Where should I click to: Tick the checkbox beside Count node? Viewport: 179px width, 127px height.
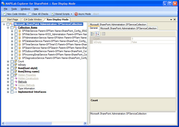coord(12,61)
